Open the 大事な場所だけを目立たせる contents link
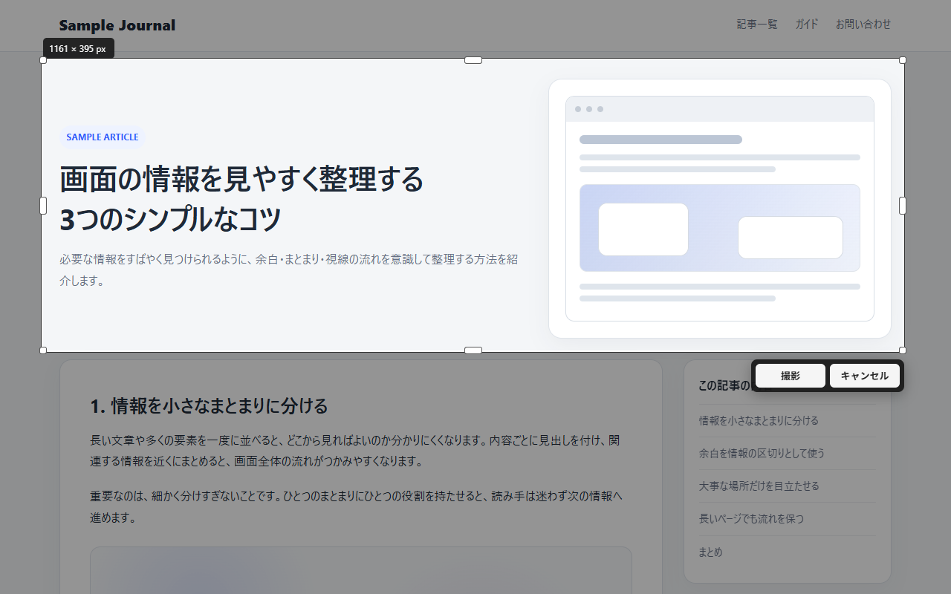The image size is (951, 594). tap(759, 486)
